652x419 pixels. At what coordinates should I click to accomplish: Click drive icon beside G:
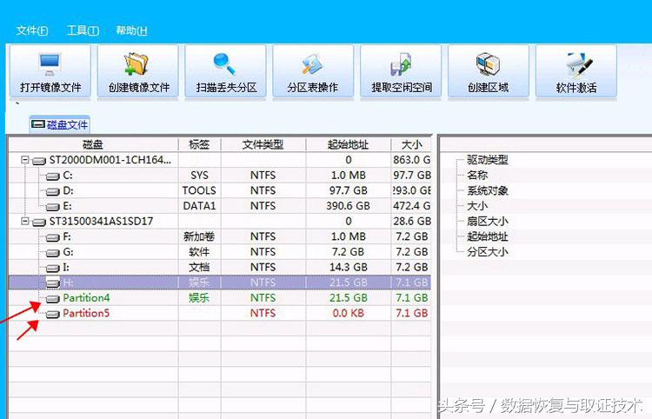[x=53, y=253]
